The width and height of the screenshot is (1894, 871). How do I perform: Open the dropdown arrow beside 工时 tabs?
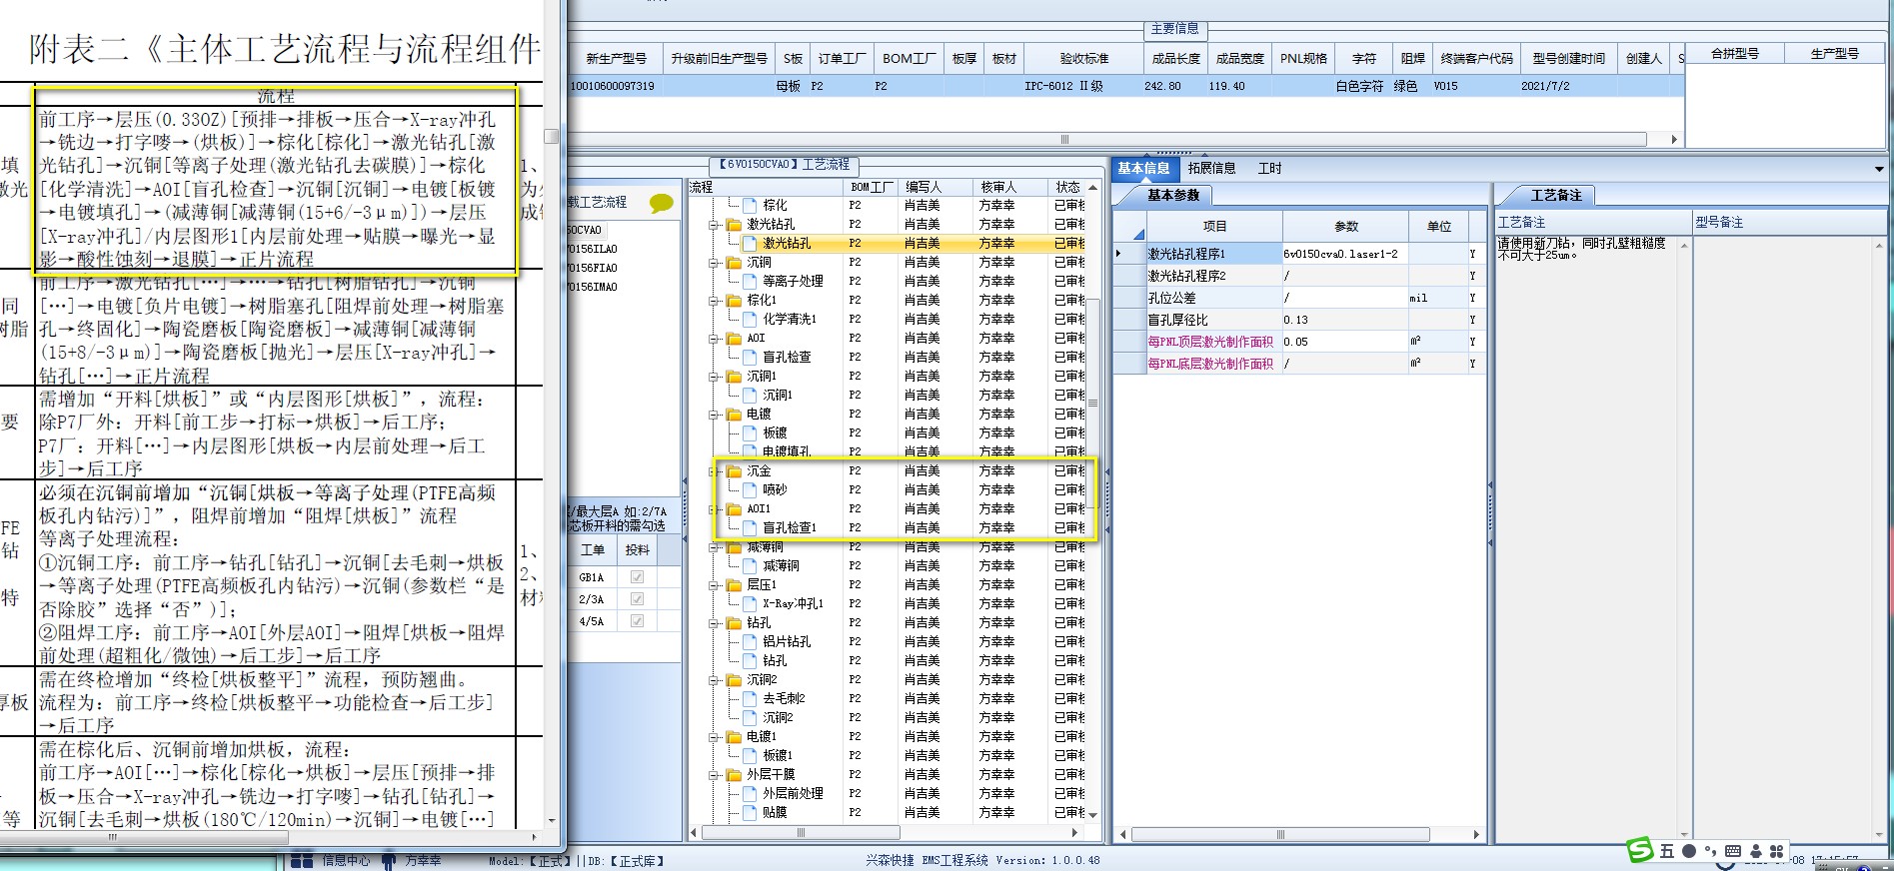[1879, 169]
